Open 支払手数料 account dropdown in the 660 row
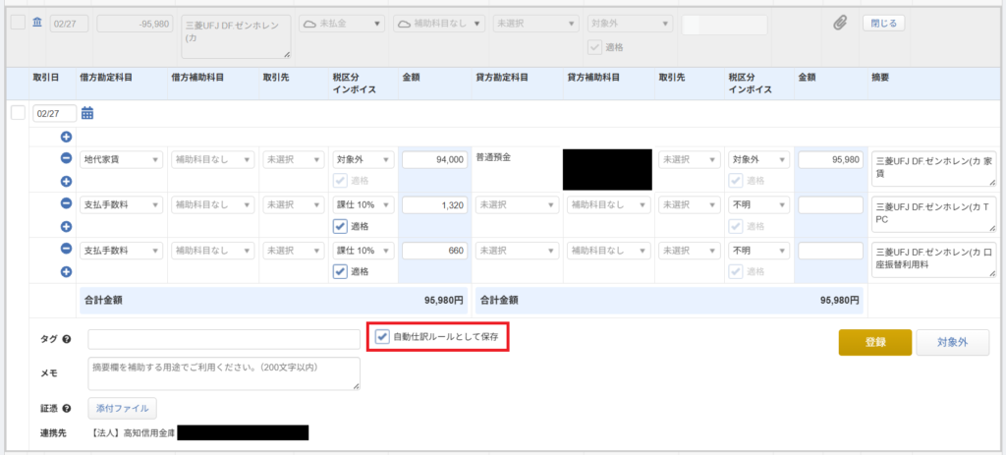Image resolution: width=1006 pixels, height=455 pixels. pyautogui.click(x=122, y=251)
